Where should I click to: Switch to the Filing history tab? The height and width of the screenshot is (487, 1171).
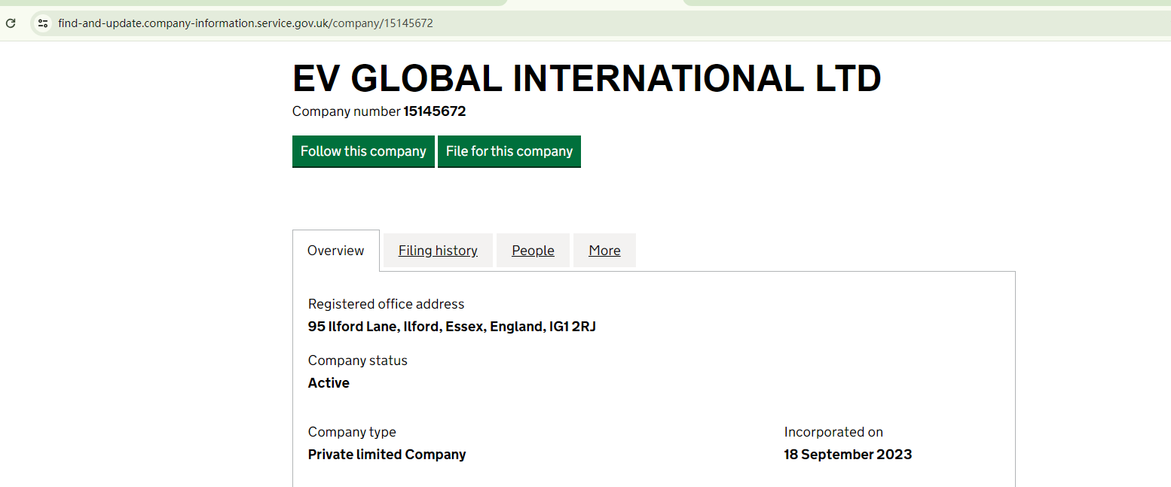click(438, 251)
